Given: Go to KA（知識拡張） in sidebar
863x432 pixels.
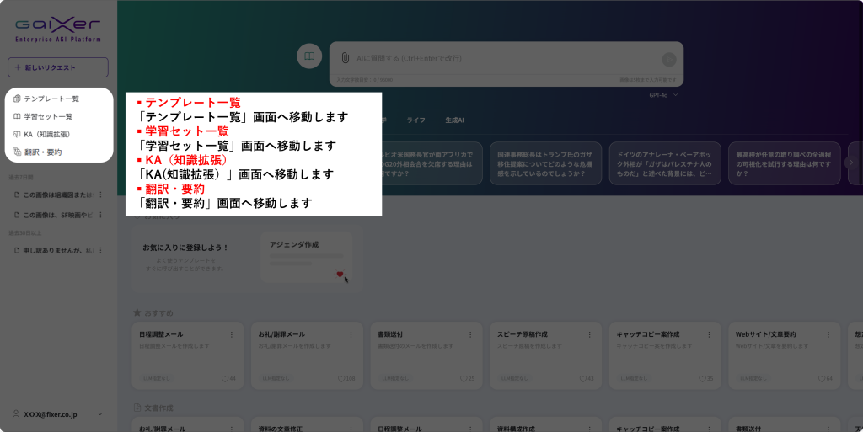Looking at the screenshot, I should [x=46, y=134].
